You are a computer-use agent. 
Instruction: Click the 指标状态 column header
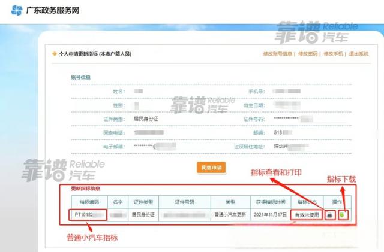pyautogui.click(x=307, y=202)
